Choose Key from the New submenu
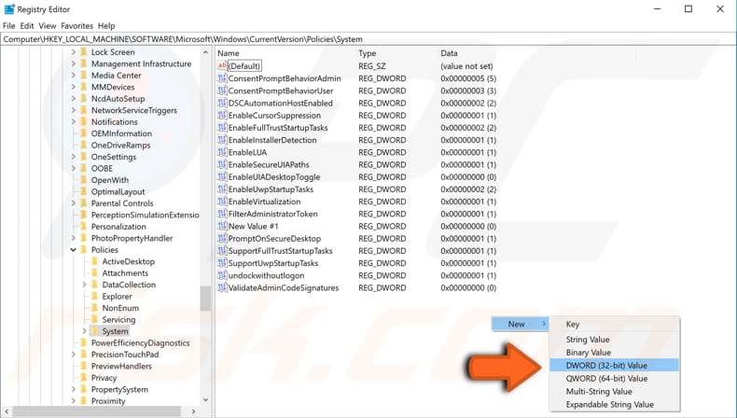 (615, 324)
